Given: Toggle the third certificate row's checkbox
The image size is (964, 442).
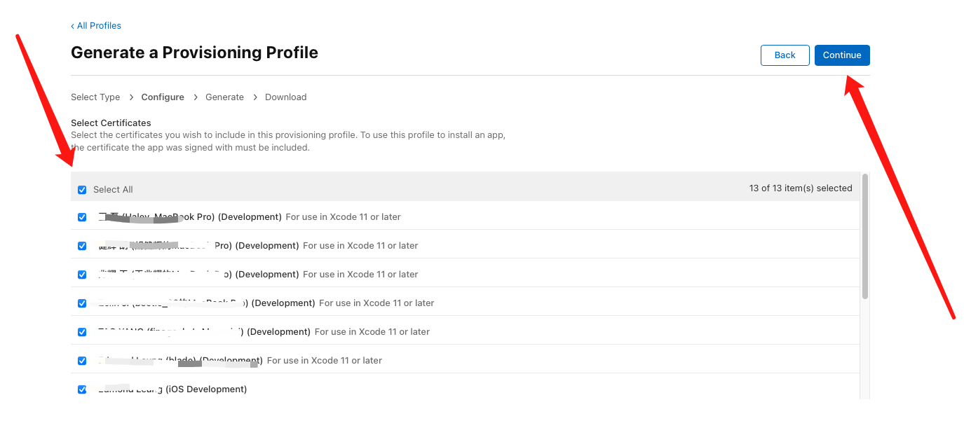Looking at the screenshot, I should pyautogui.click(x=82, y=275).
